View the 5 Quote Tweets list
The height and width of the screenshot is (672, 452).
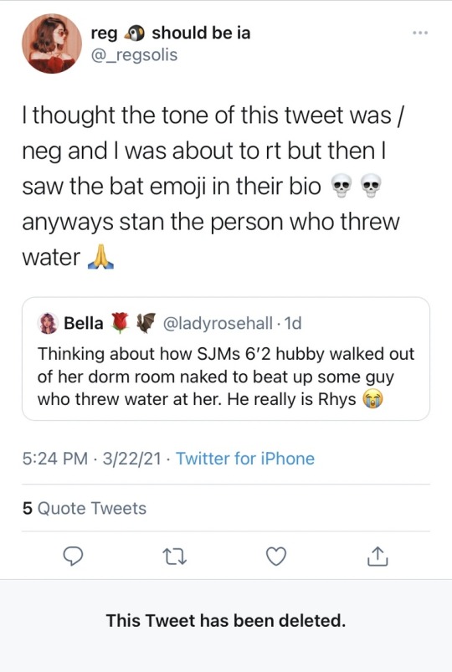click(x=85, y=508)
